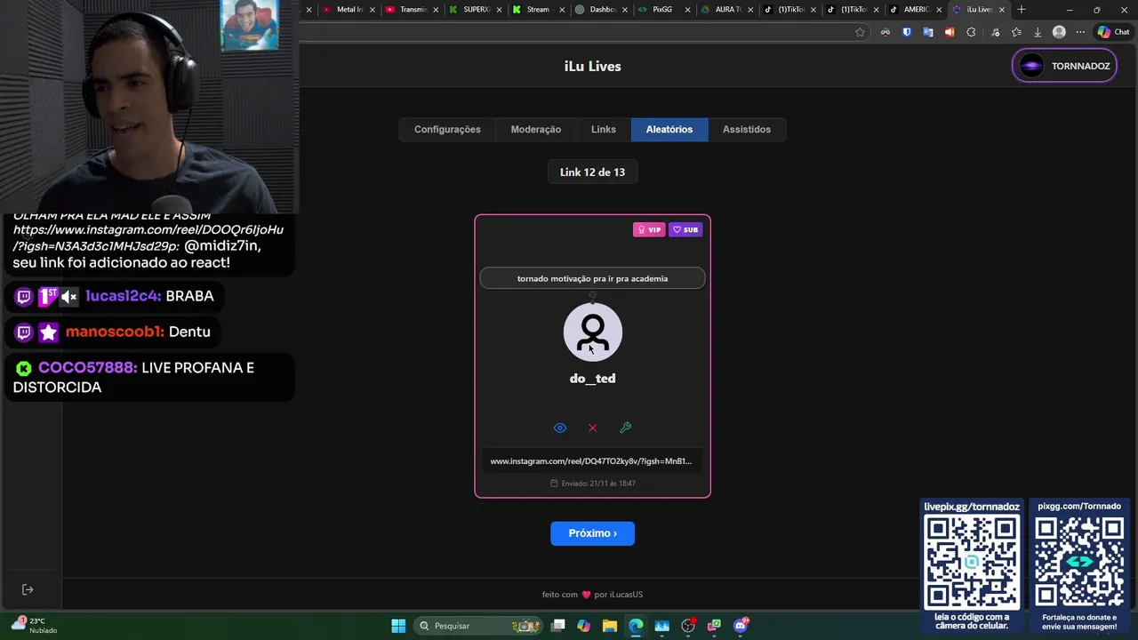The height and width of the screenshot is (640, 1138).
Task: Click the VIP badge on the card
Action: [649, 229]
